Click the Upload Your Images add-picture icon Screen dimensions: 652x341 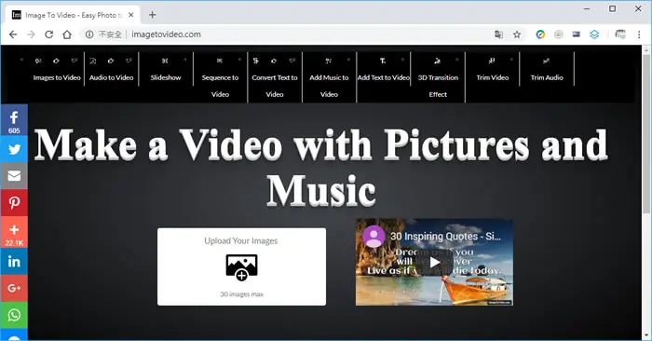pos(241,267)
